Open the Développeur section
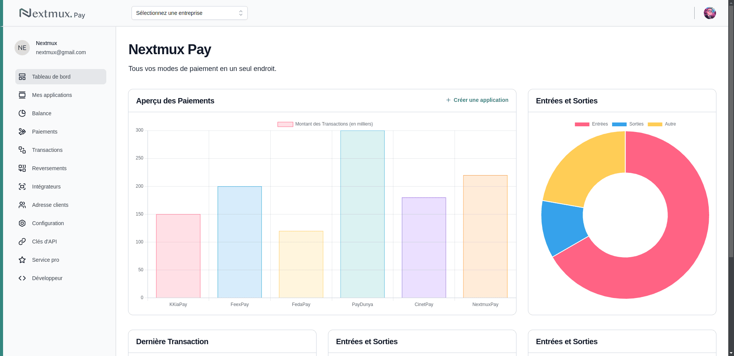Viewport: 734px width, 356px height. click(x=61, y=278)
